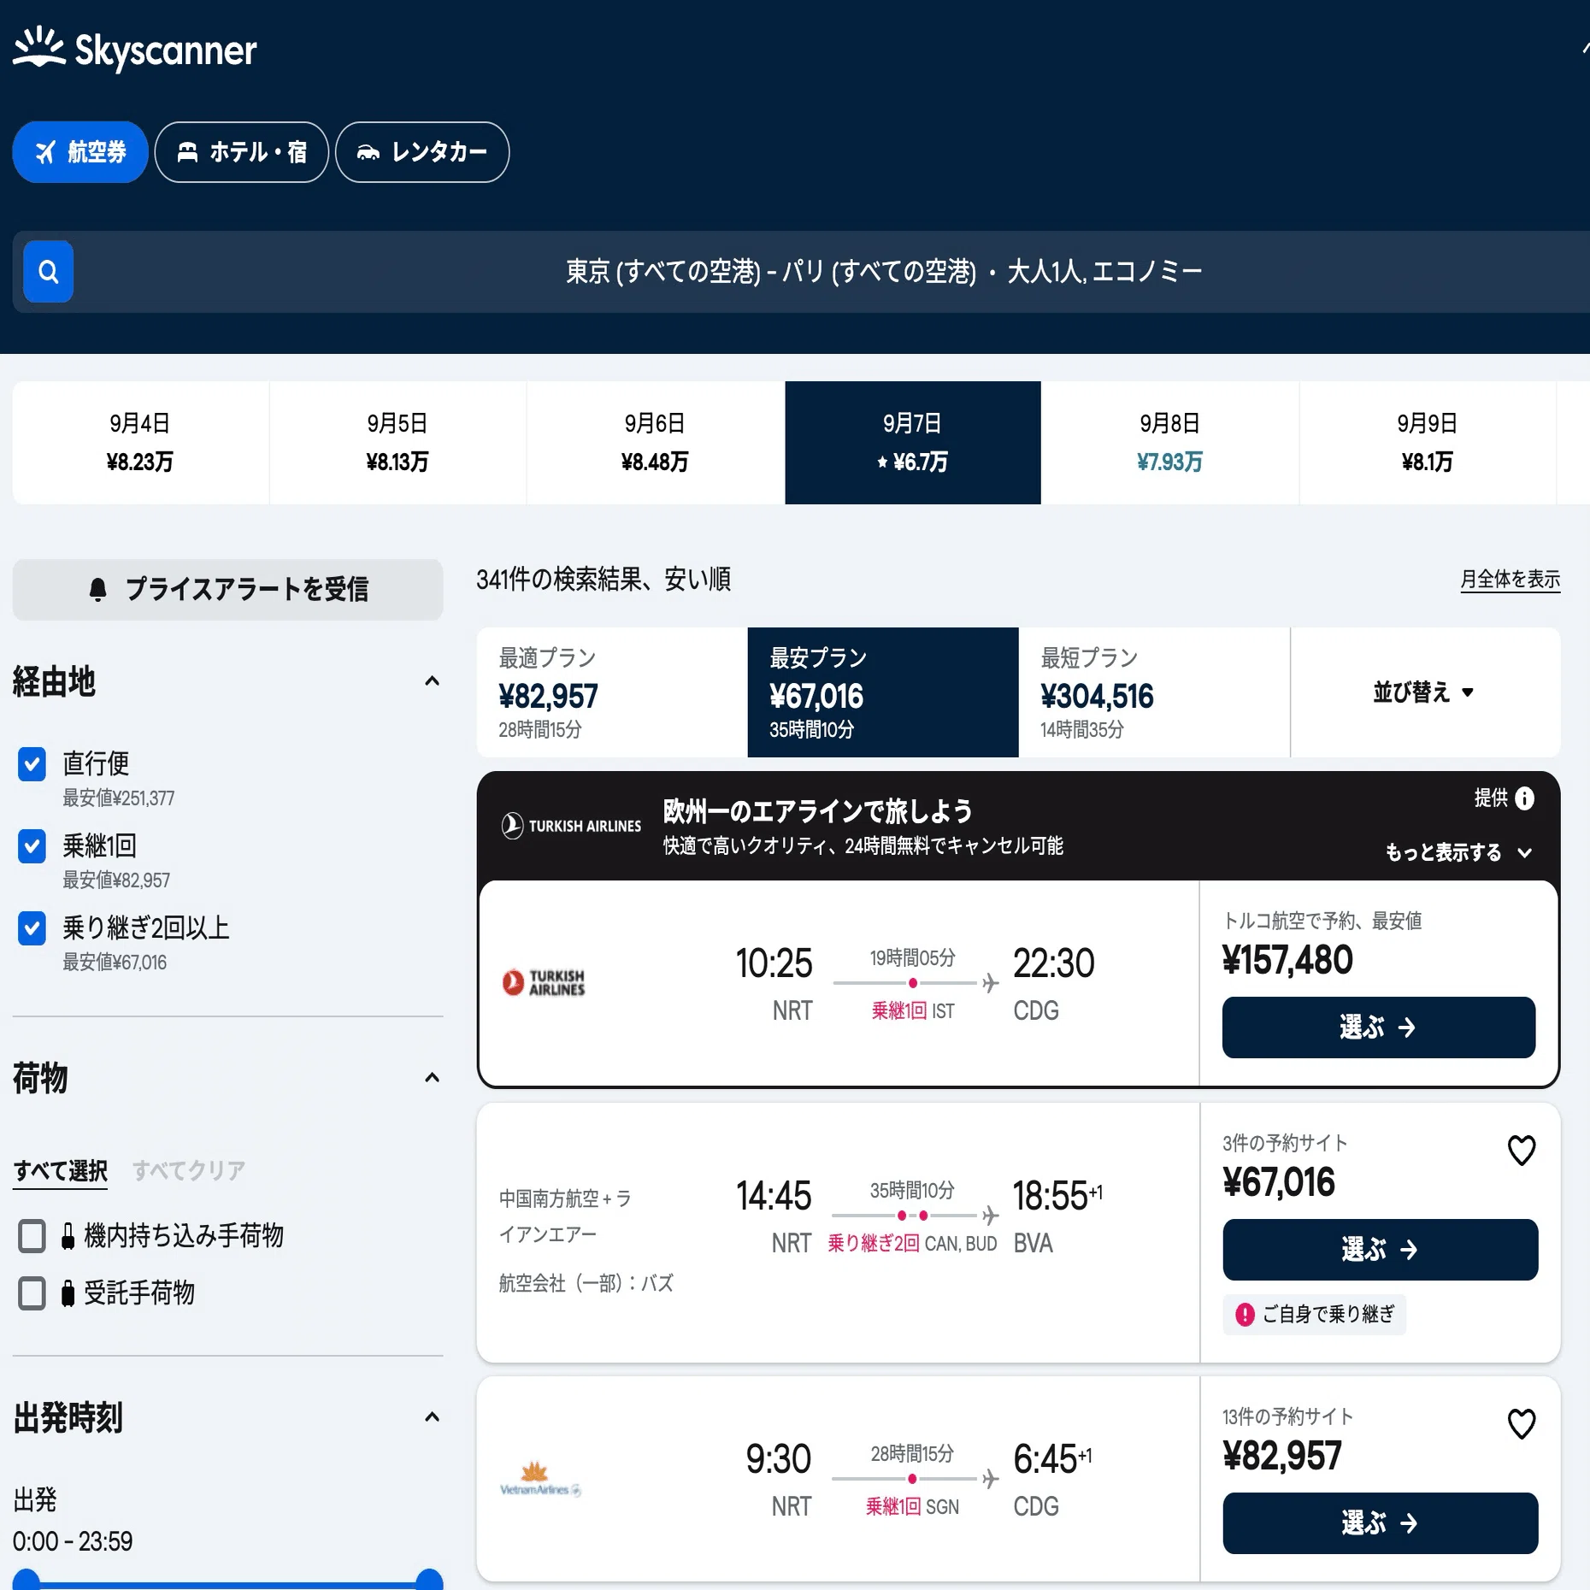Screen dimensions: 1590x1590
Task: Click すべてクリア in baggage filter
Action: coord(189,1171)
